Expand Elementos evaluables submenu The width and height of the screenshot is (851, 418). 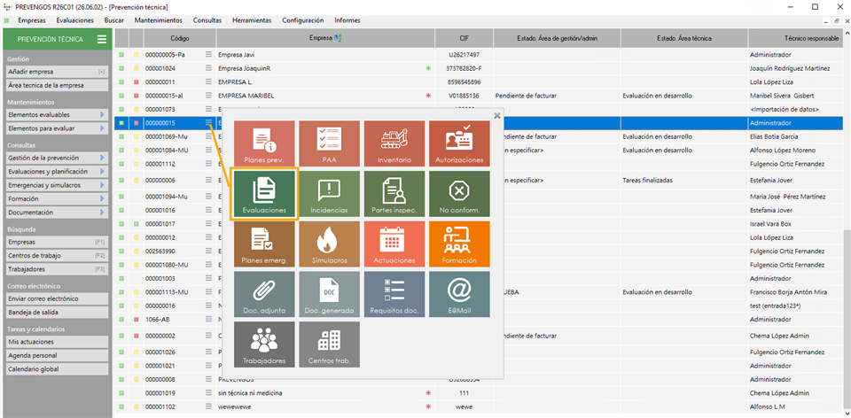[101, 115]
